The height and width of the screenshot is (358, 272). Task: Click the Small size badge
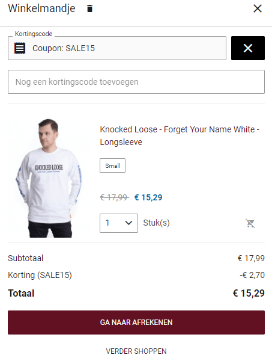[x=112, y=165]
